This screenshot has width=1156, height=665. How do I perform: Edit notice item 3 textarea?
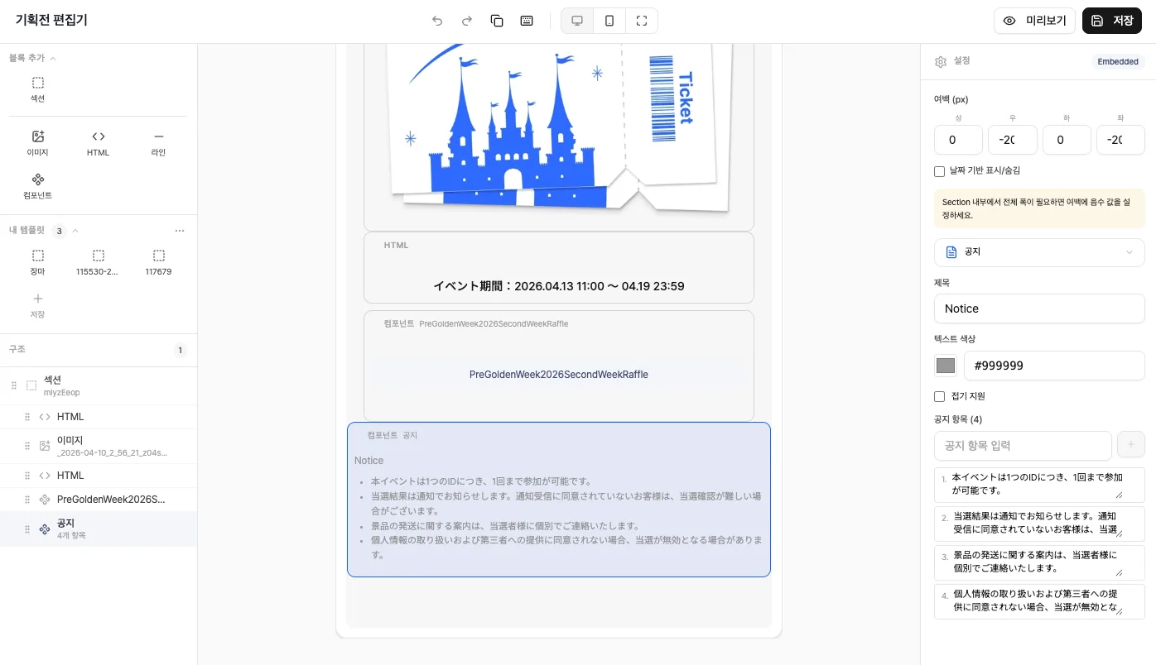(x=1039, y=562)
